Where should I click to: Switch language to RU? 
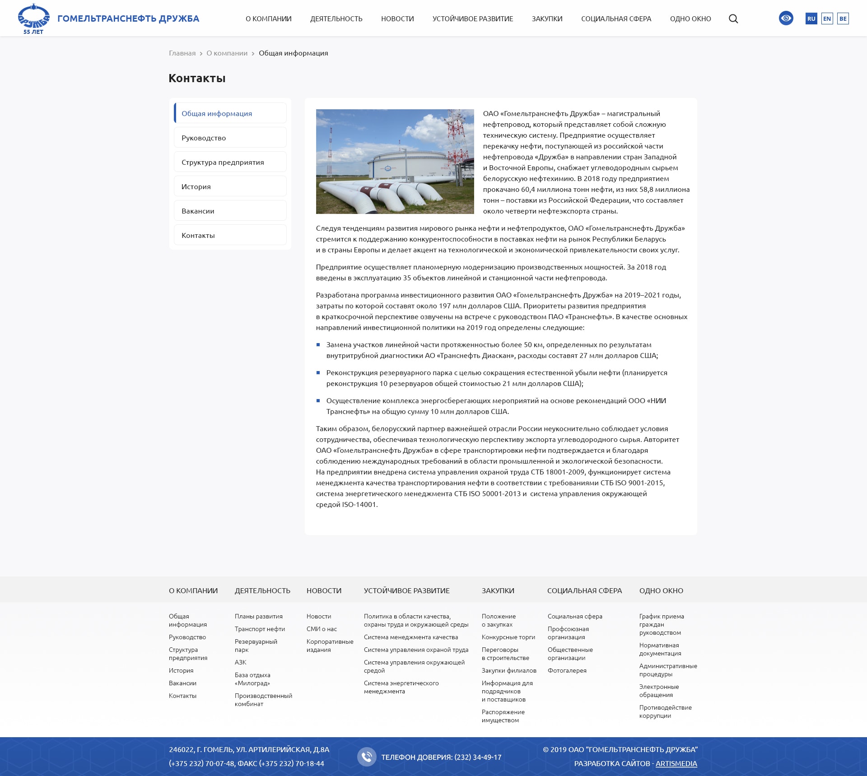click(811, 19)
